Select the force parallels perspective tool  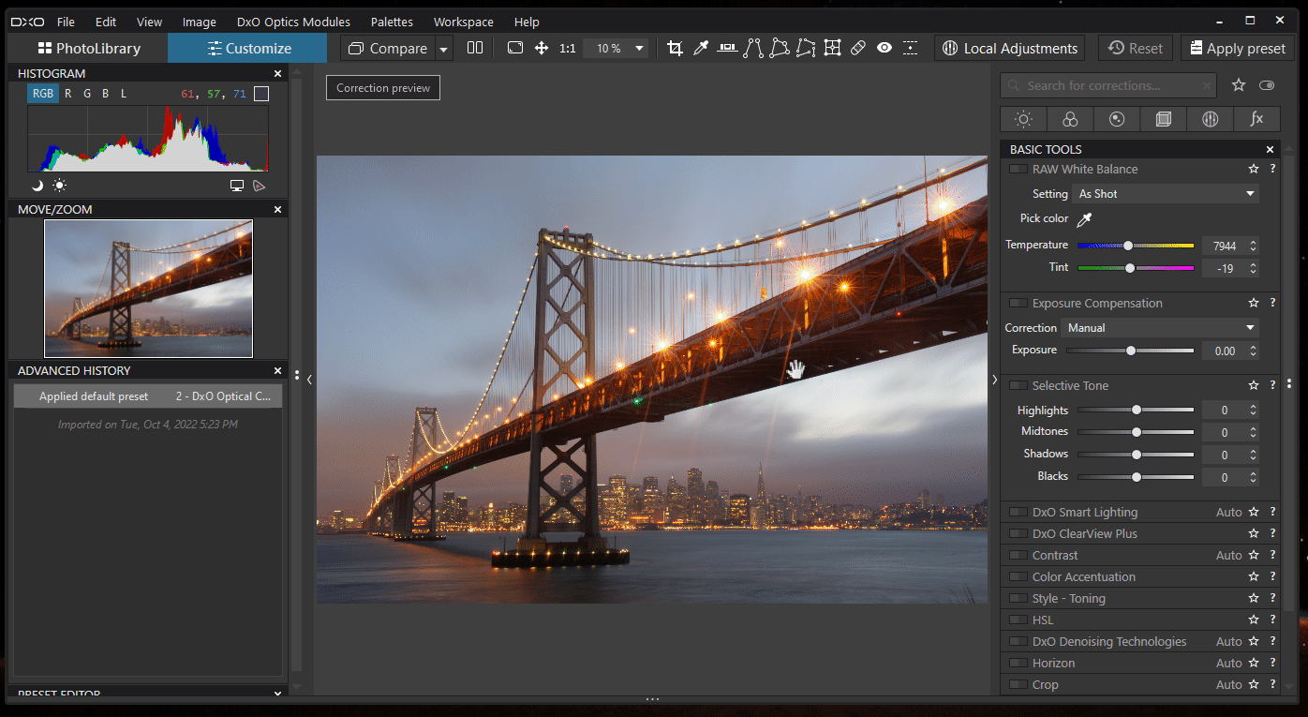click(x=753, y=48)
